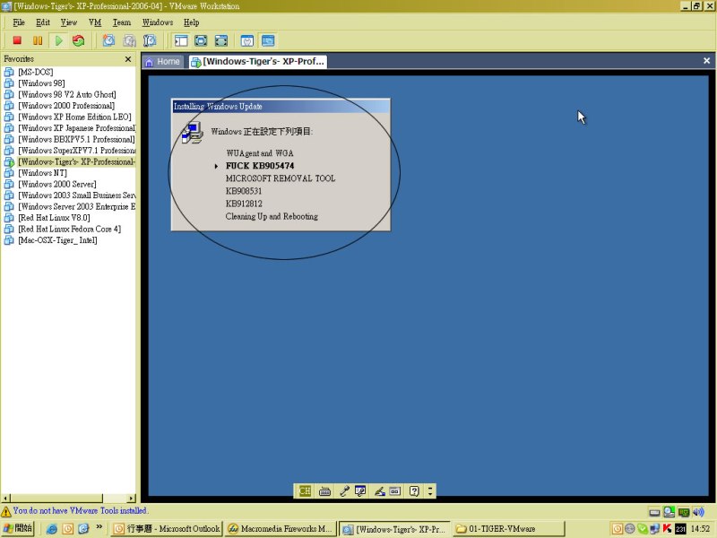Click the VMware status bar sound icon
Screen dimensions: 717x538
click(x=698, y=511)
